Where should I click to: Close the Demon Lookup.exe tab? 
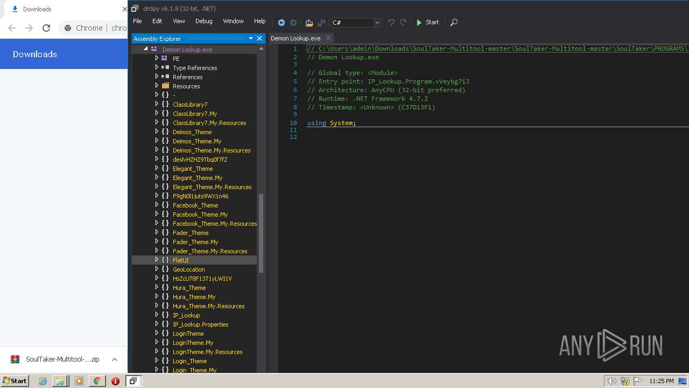click(x=328, y=38)
